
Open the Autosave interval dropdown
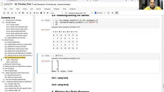[x=88, y=13]
